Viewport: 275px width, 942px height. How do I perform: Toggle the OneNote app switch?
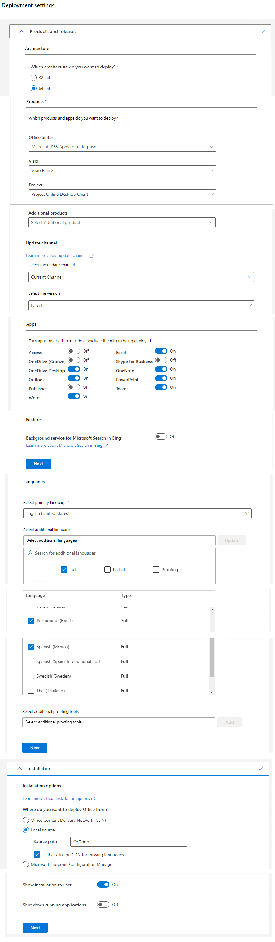point(161,369)
